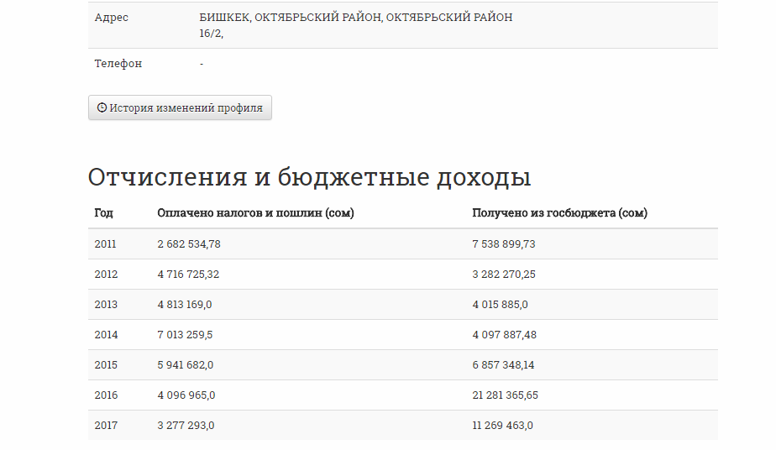Click the taxes paid value 2 682 534,78

189,244
